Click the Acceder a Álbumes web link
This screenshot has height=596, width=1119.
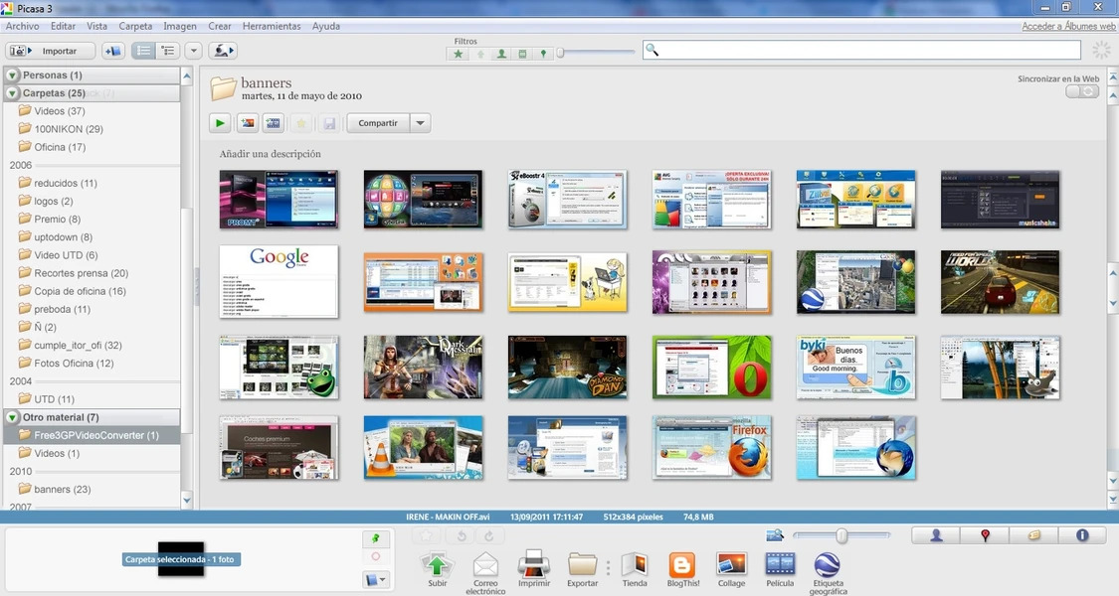click(x=1068, y=26)
